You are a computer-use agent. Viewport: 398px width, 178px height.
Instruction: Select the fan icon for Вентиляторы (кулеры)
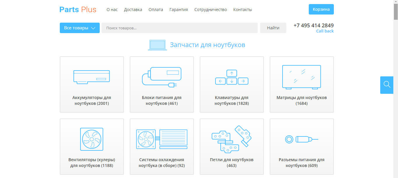point(92,139)
